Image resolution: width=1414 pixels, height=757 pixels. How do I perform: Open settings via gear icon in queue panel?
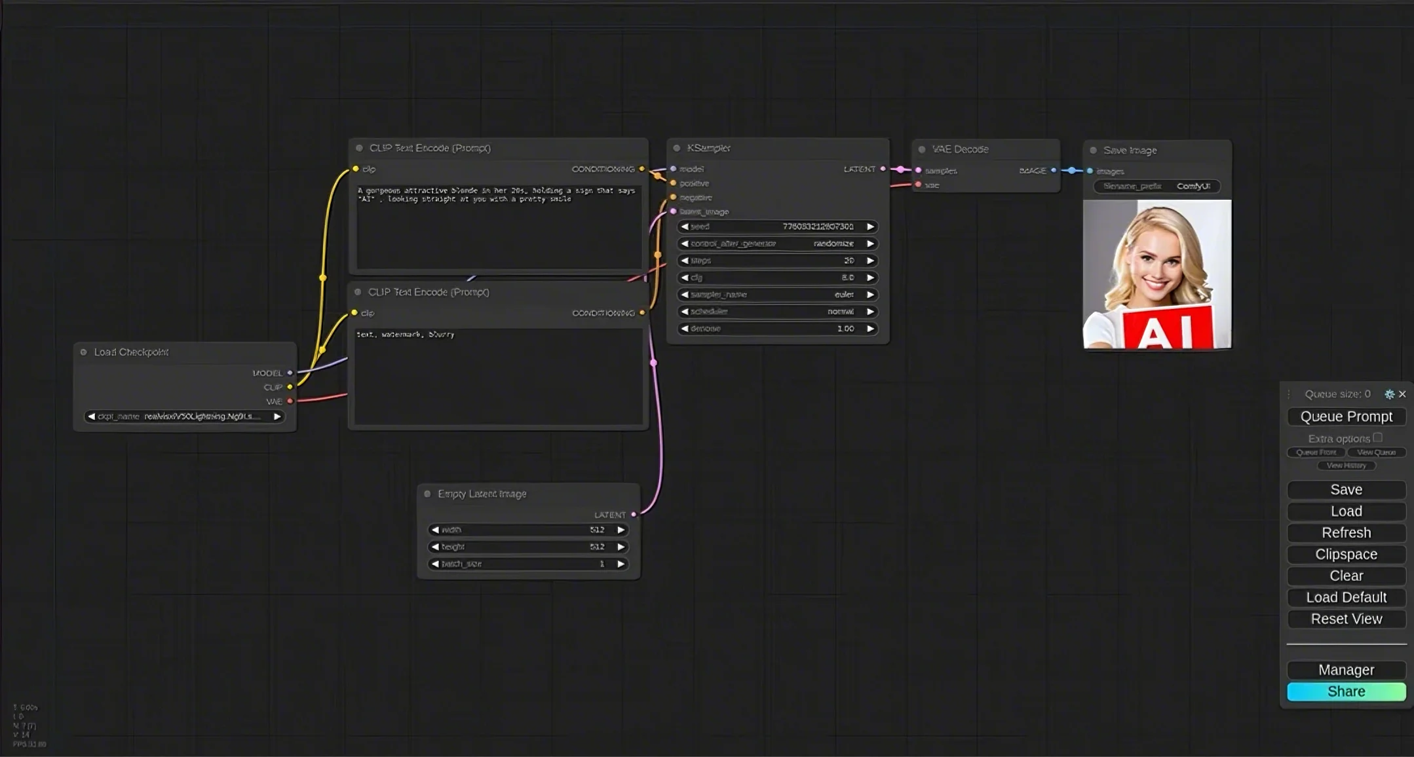1388,394
